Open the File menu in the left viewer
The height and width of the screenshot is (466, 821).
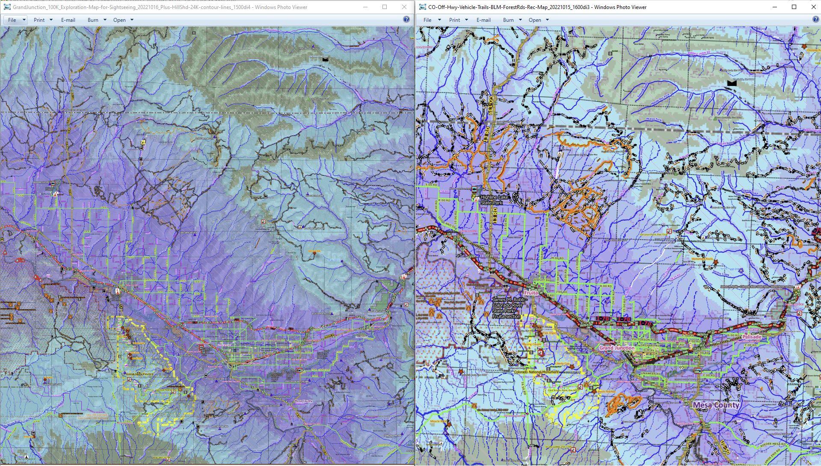pos(11,20)
